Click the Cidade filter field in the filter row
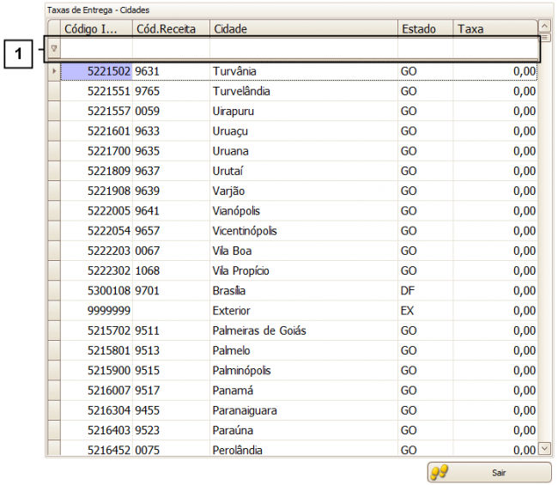Screen dimensions: 558x485 pyautogui.click(x=303, y=50)
